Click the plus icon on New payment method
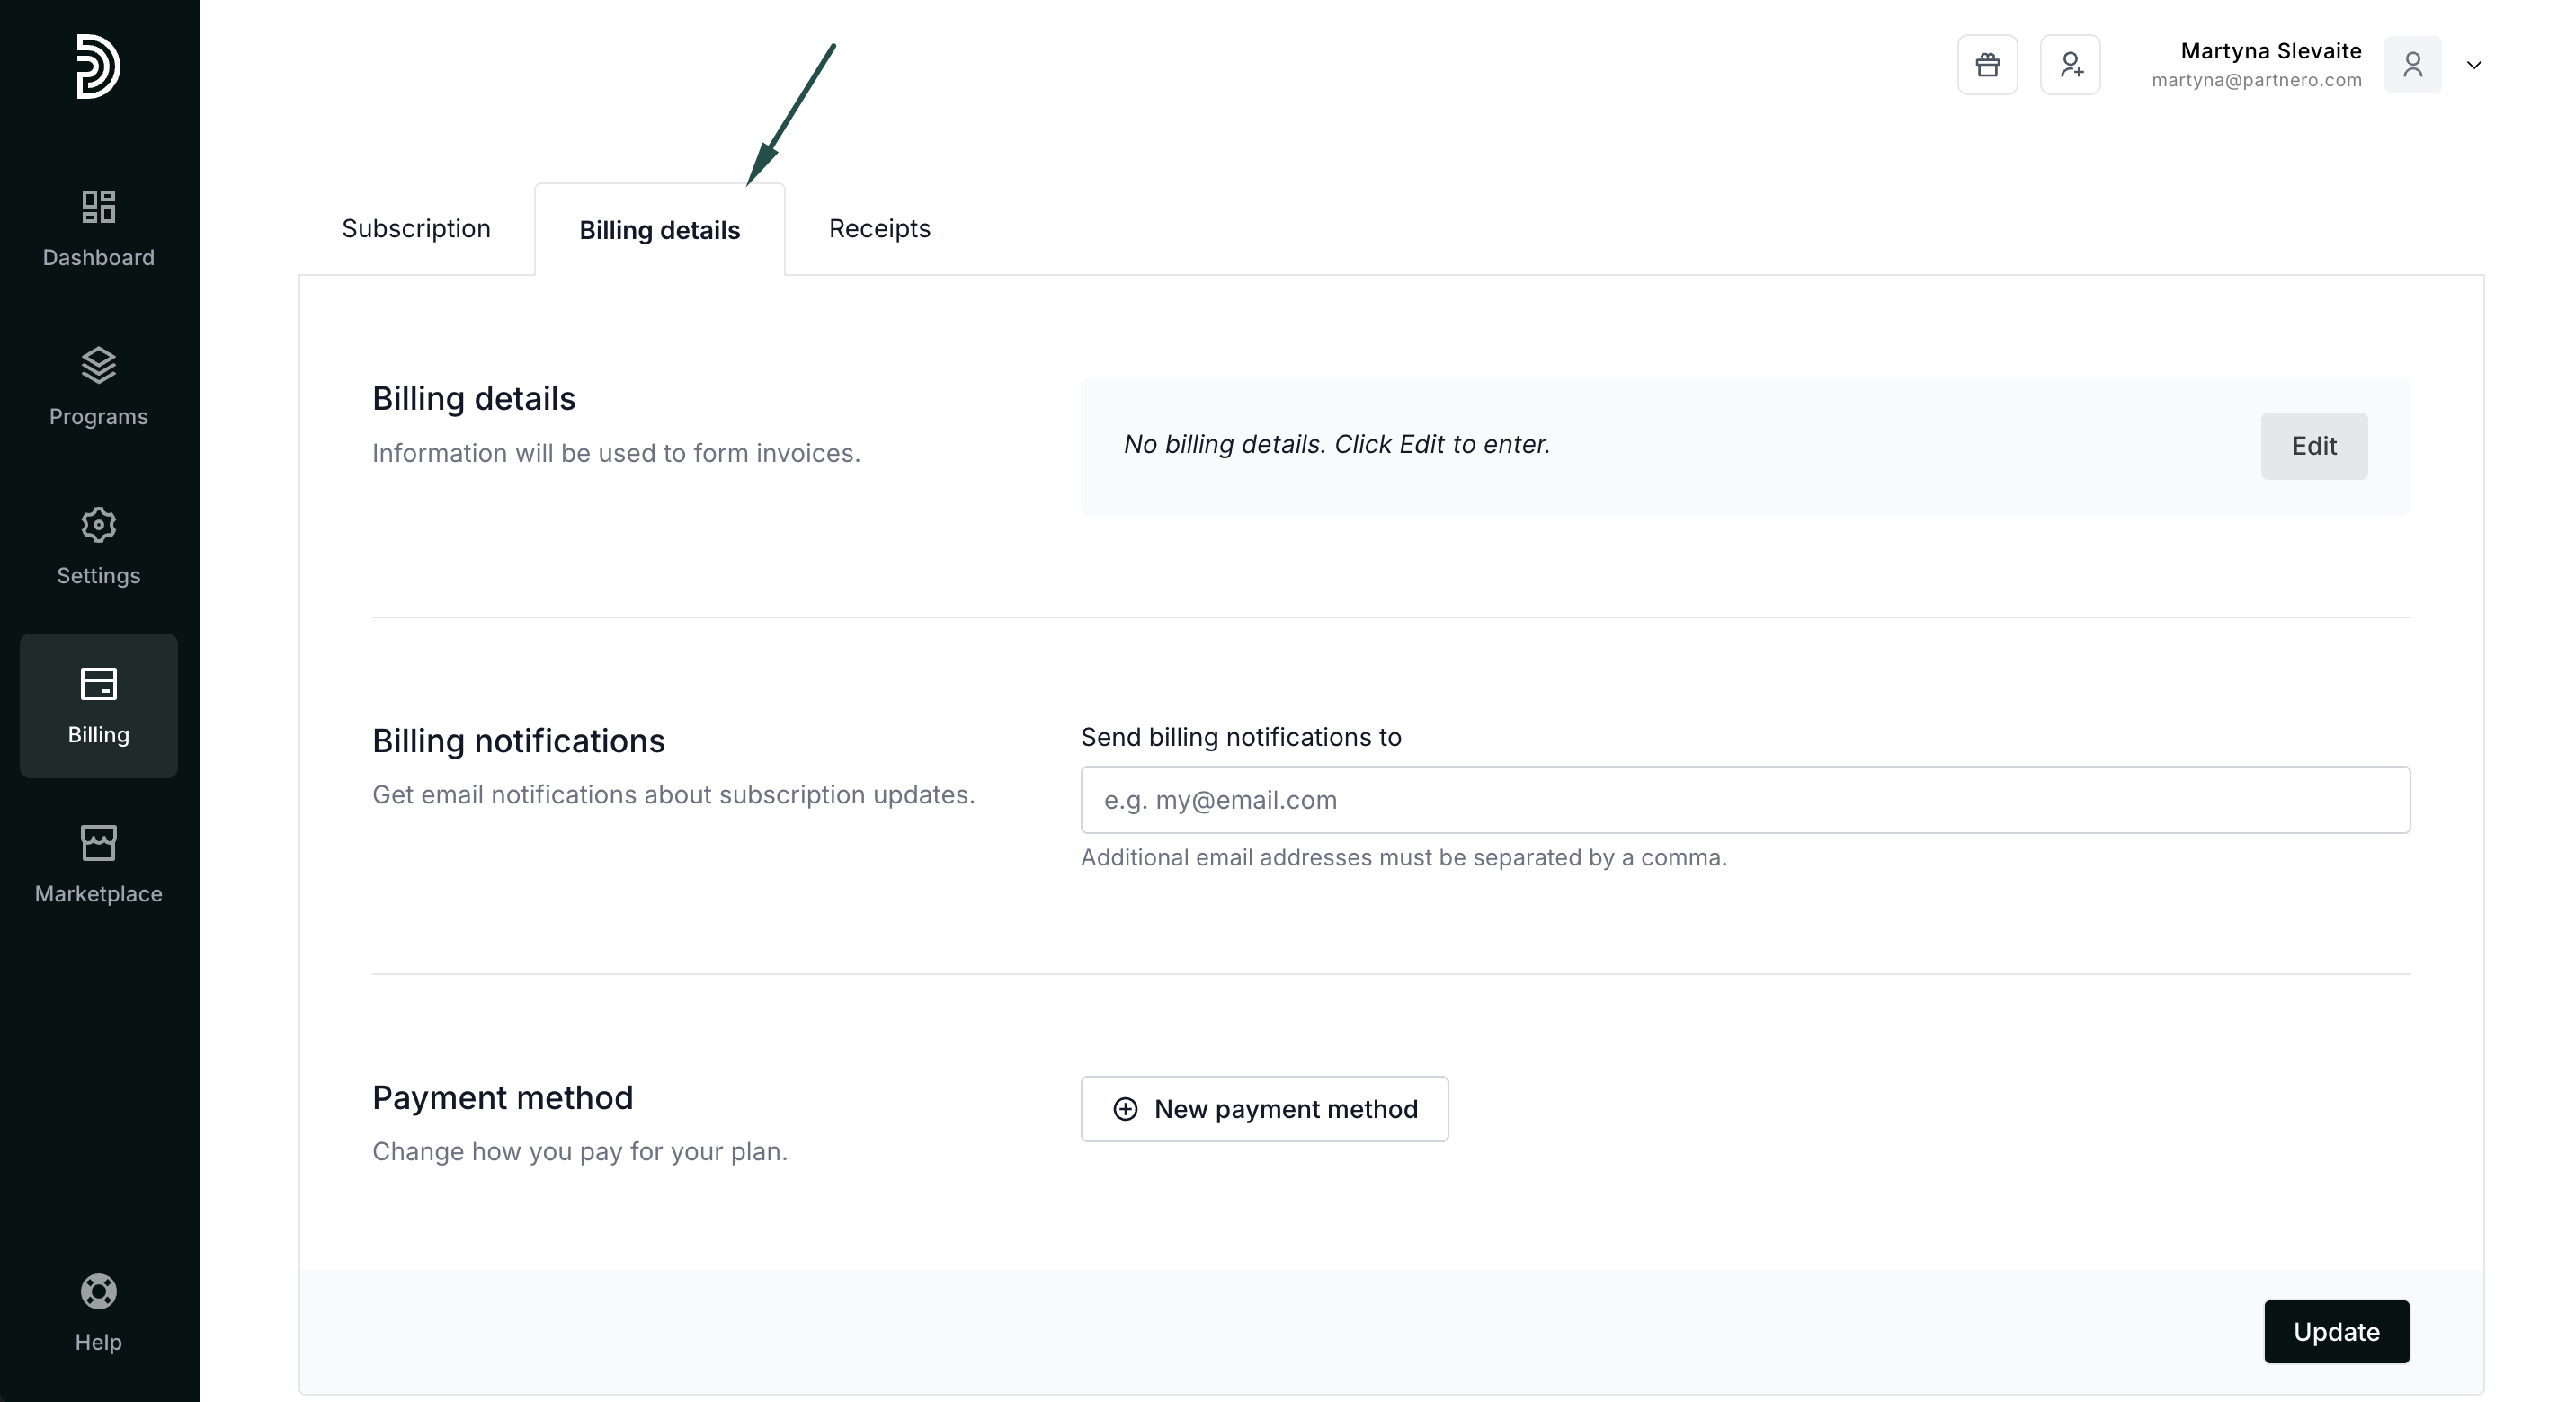This screenshot has width=2575, height=1402. (1126, 1109)
